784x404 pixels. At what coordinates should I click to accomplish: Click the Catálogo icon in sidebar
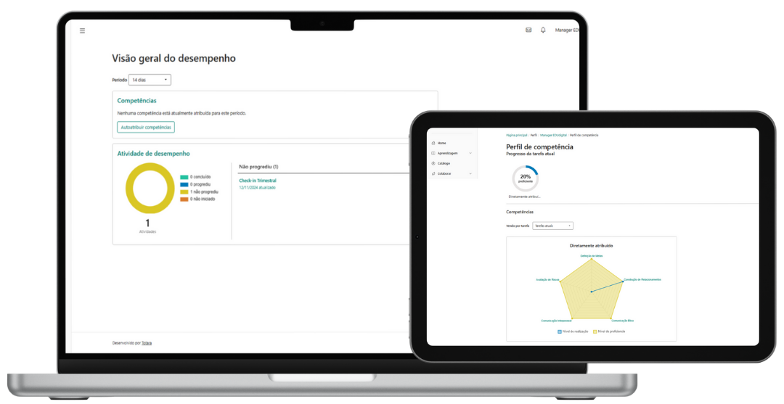coord(433,163)
